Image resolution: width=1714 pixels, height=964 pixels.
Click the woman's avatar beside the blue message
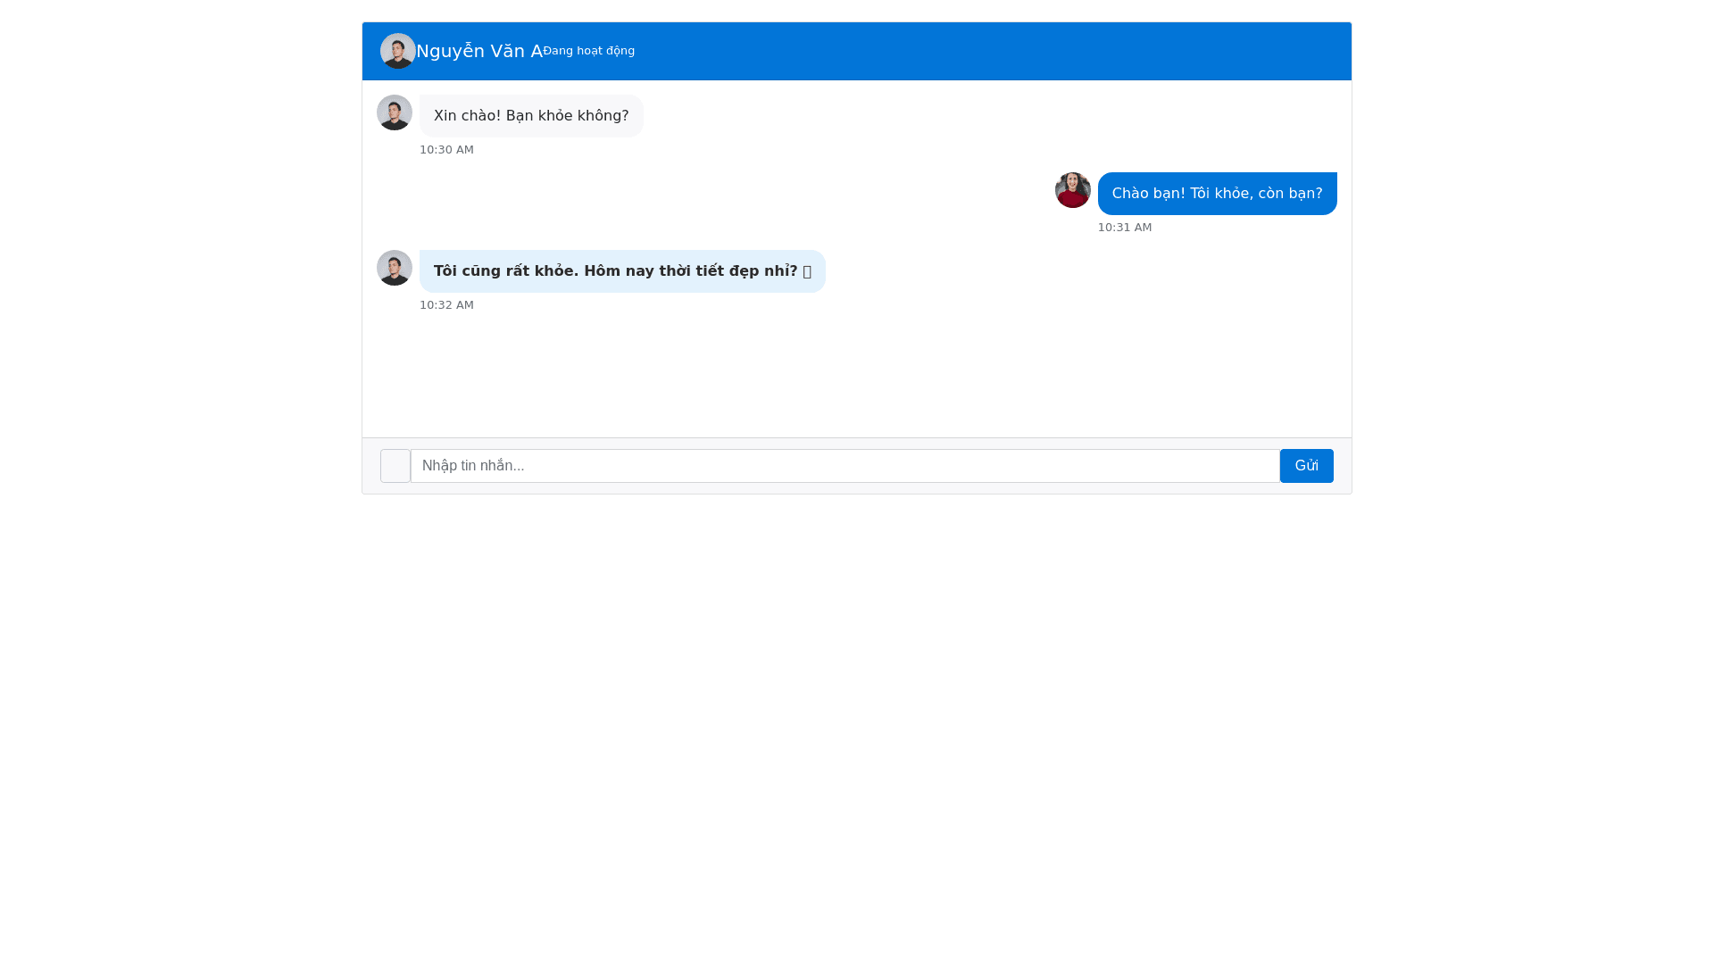tap(1072, 190)
